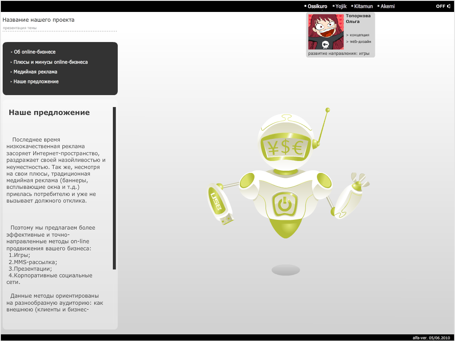Click the robot's shadow ellipse
Screen dimensions: 455x341
285,269
